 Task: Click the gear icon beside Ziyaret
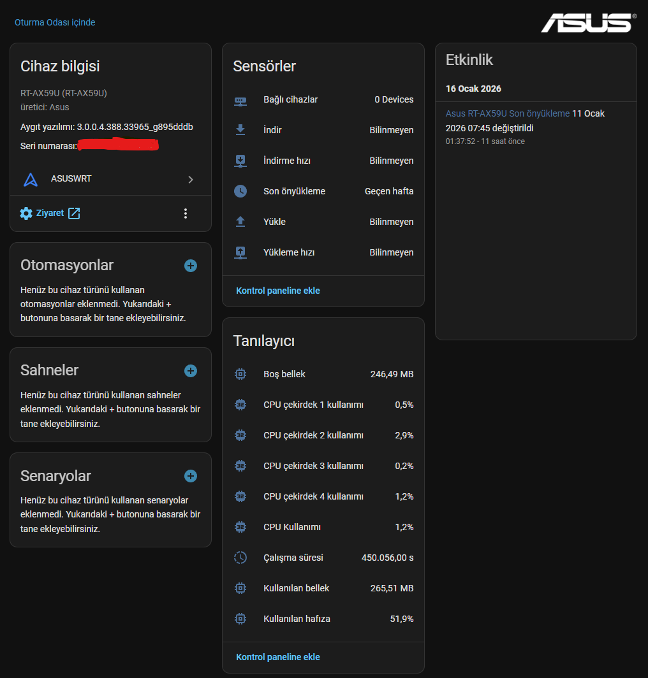(26, 213)
